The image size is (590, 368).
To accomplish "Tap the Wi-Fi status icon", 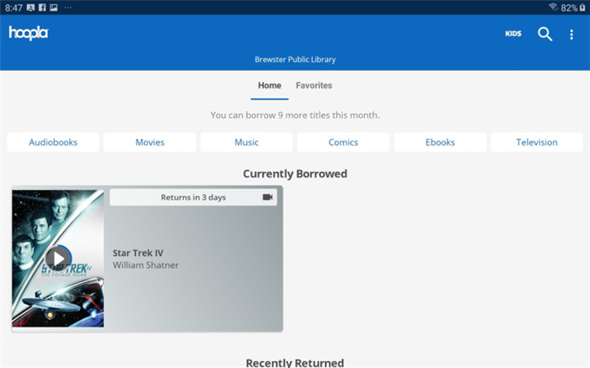I will click(x=553, y=7).
